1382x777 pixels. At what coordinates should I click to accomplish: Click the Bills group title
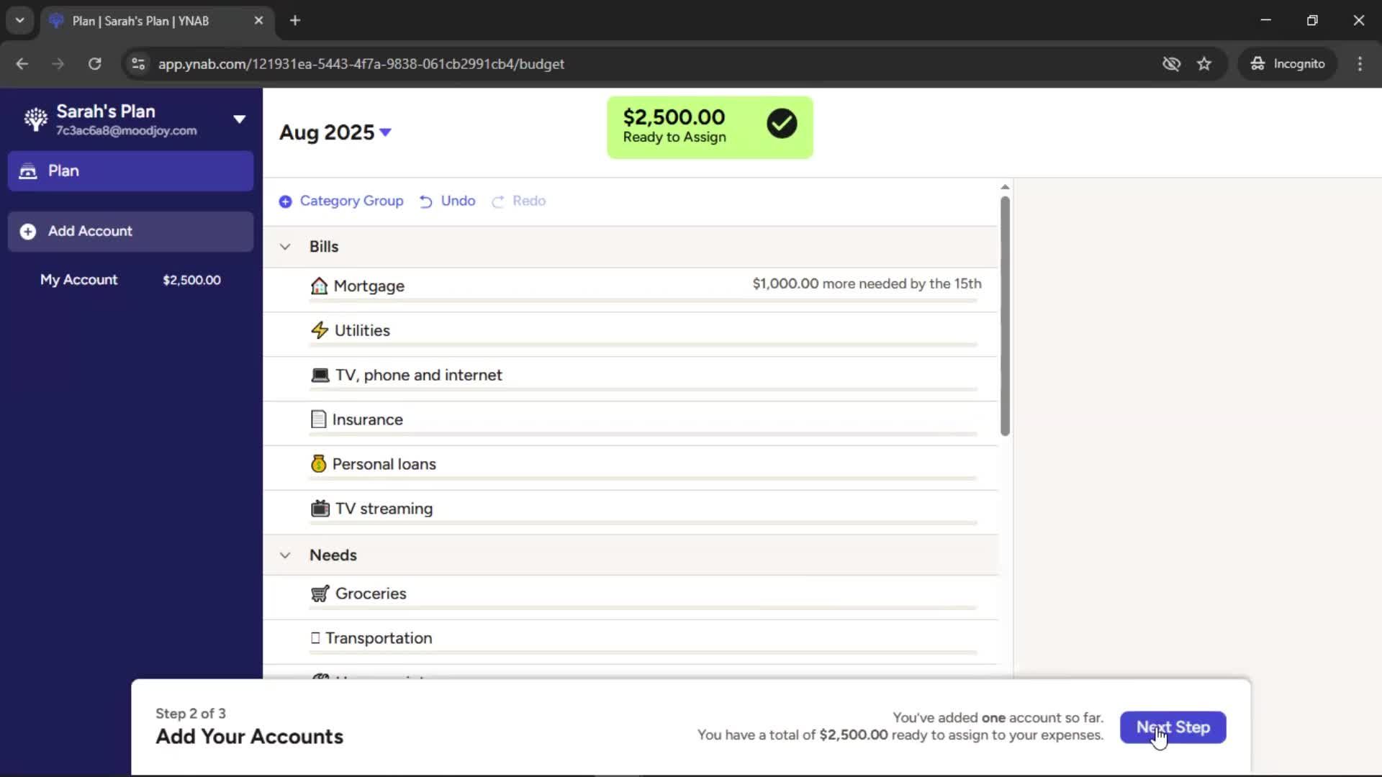tap(324, 247)
